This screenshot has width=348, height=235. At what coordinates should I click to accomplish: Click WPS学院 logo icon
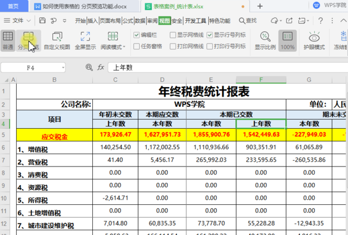click(316, 5)
